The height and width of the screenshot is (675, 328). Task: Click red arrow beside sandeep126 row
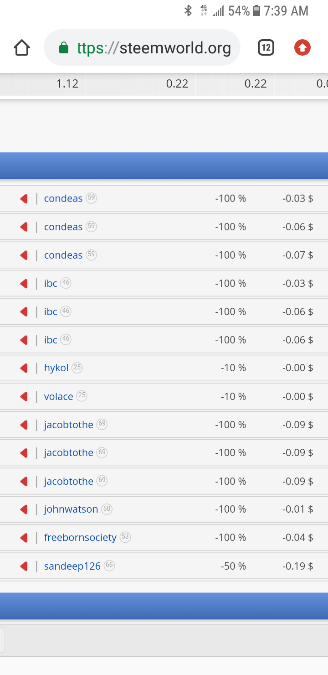click(x=24, y=566)
